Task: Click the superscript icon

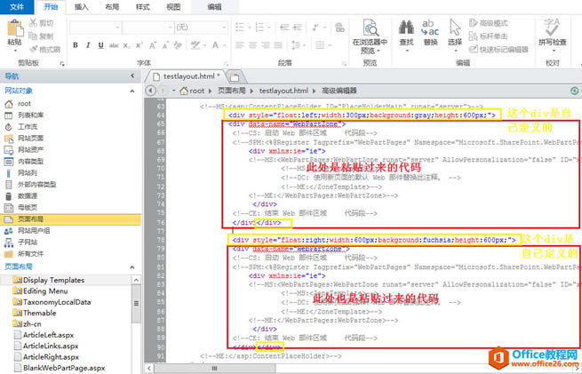Action: click(x=140, y=45)
